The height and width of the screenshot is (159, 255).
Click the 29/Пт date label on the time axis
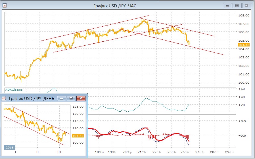coord(229,152)
